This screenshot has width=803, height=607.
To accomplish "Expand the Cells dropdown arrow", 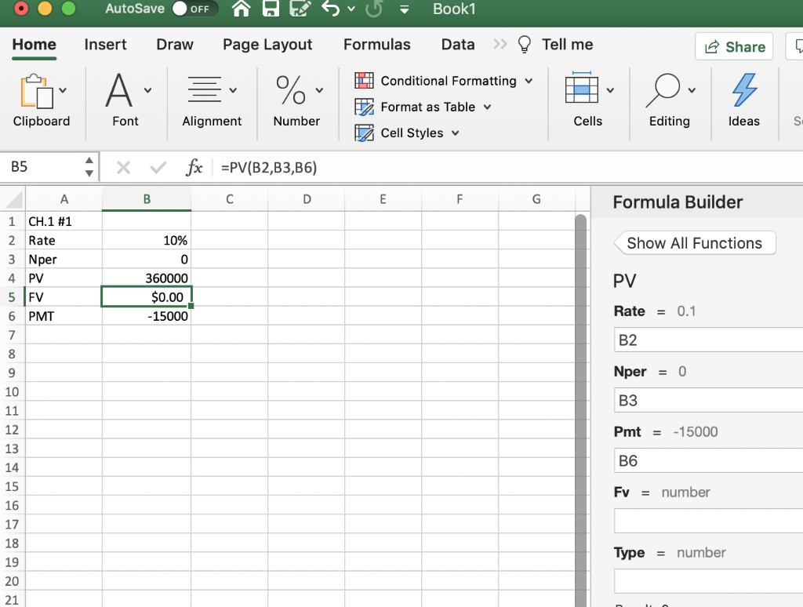I will coord(610,90).
